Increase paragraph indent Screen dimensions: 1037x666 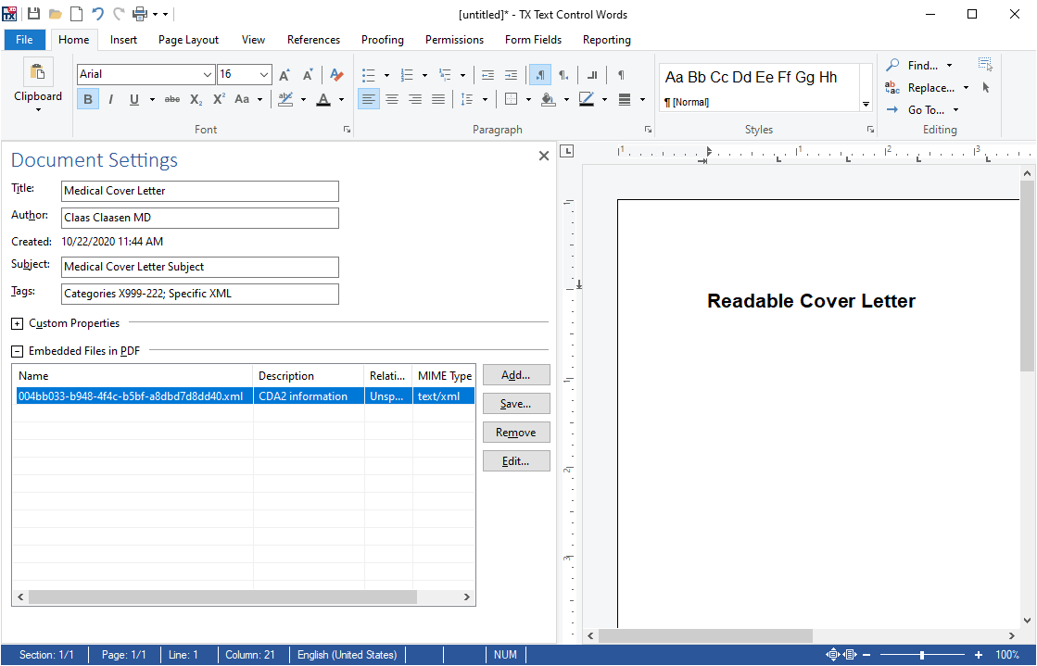point(511,75)
